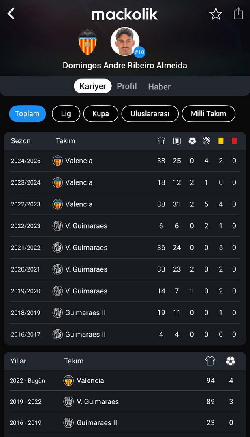Select the Kupa filter chip
Image resolution: width=250 pixels, height=437 pixels.
(x=101, y=114)
